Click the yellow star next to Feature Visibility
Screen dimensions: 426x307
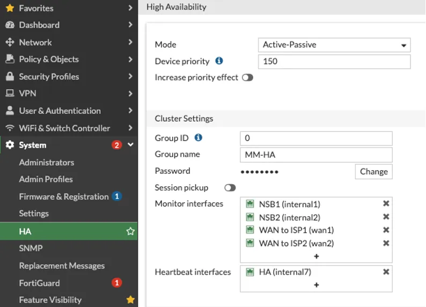(130, 299)
